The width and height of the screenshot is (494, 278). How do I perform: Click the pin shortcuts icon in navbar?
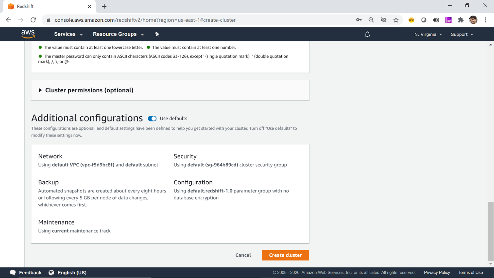[157, 34]
